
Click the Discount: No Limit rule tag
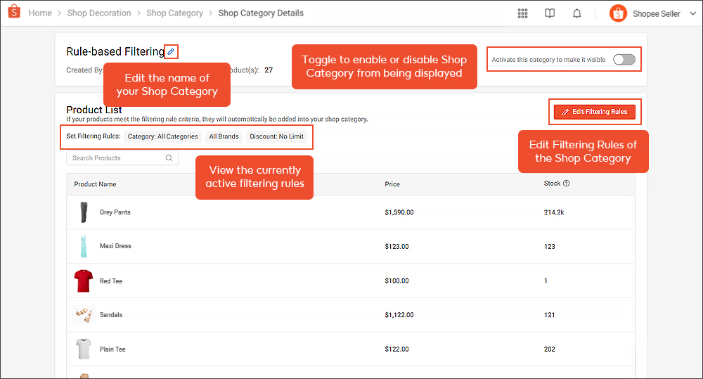tap(276, 136)
